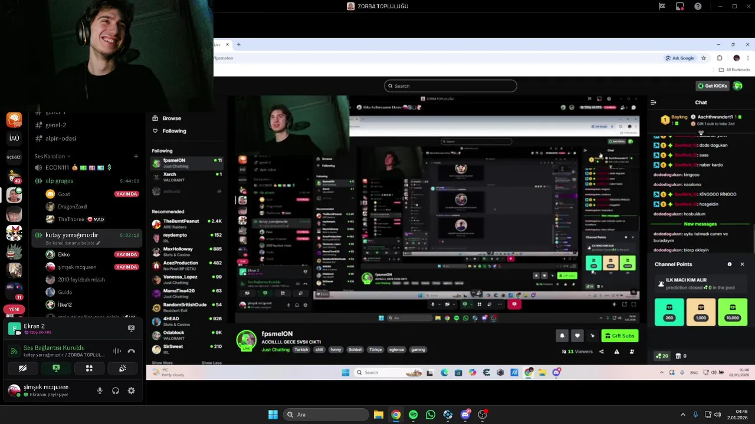Click the Gift Subs button
Viewport: 755px width, 424px height.
coord(619,336)
